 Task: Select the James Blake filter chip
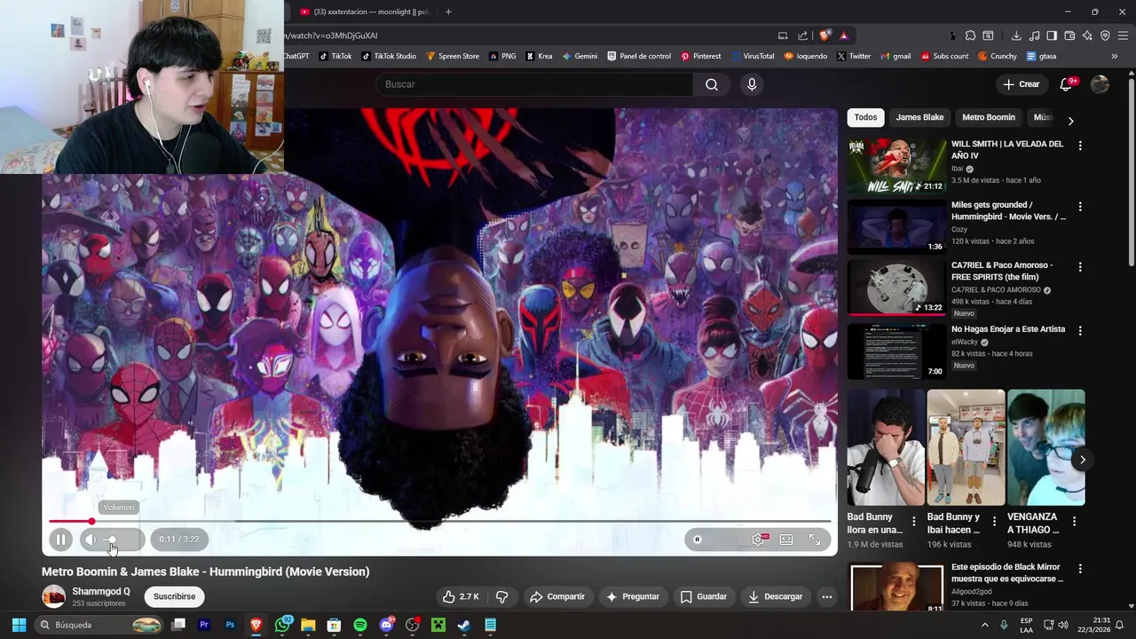tap(919, 117)
